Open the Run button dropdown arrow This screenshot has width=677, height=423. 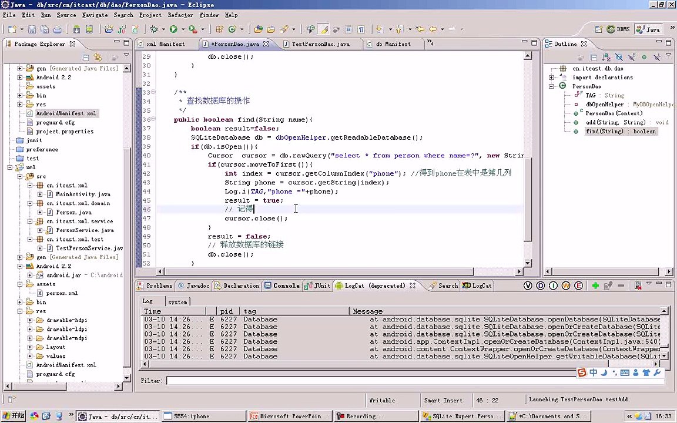coord(183,29)
